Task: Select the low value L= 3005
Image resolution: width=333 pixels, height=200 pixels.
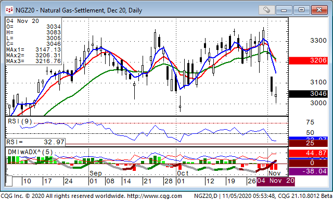Action: [33, 38]
